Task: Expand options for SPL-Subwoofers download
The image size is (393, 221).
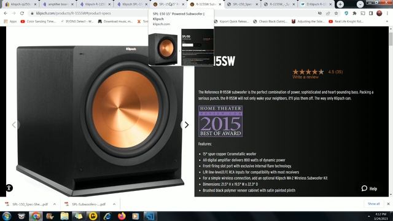Action: tap(114, 204)
